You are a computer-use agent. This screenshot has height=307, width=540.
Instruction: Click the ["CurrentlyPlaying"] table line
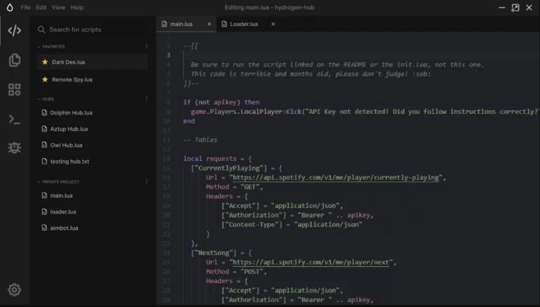237,168
